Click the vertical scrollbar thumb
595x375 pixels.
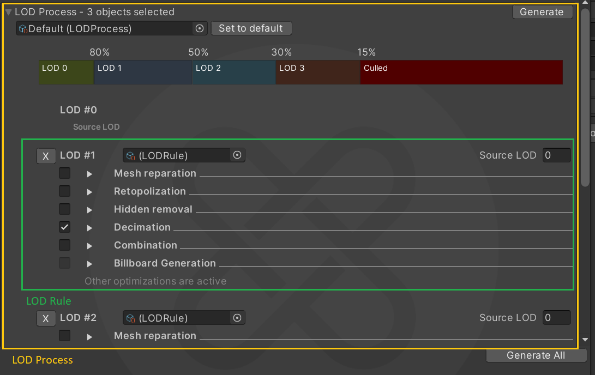pos(585,96)
